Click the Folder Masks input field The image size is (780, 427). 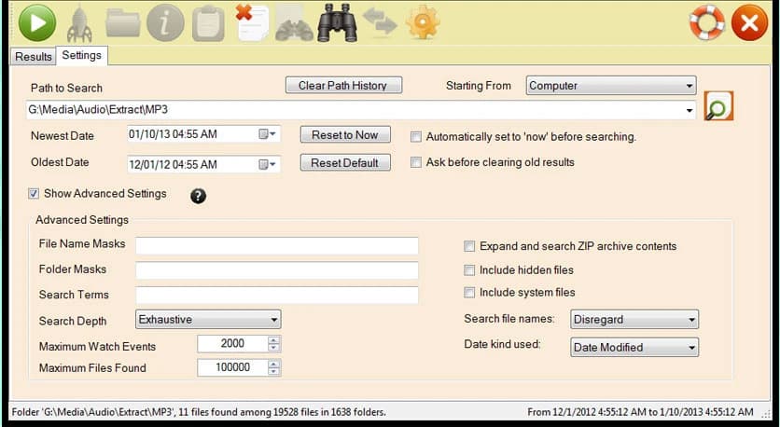click(x=277, y=270)
